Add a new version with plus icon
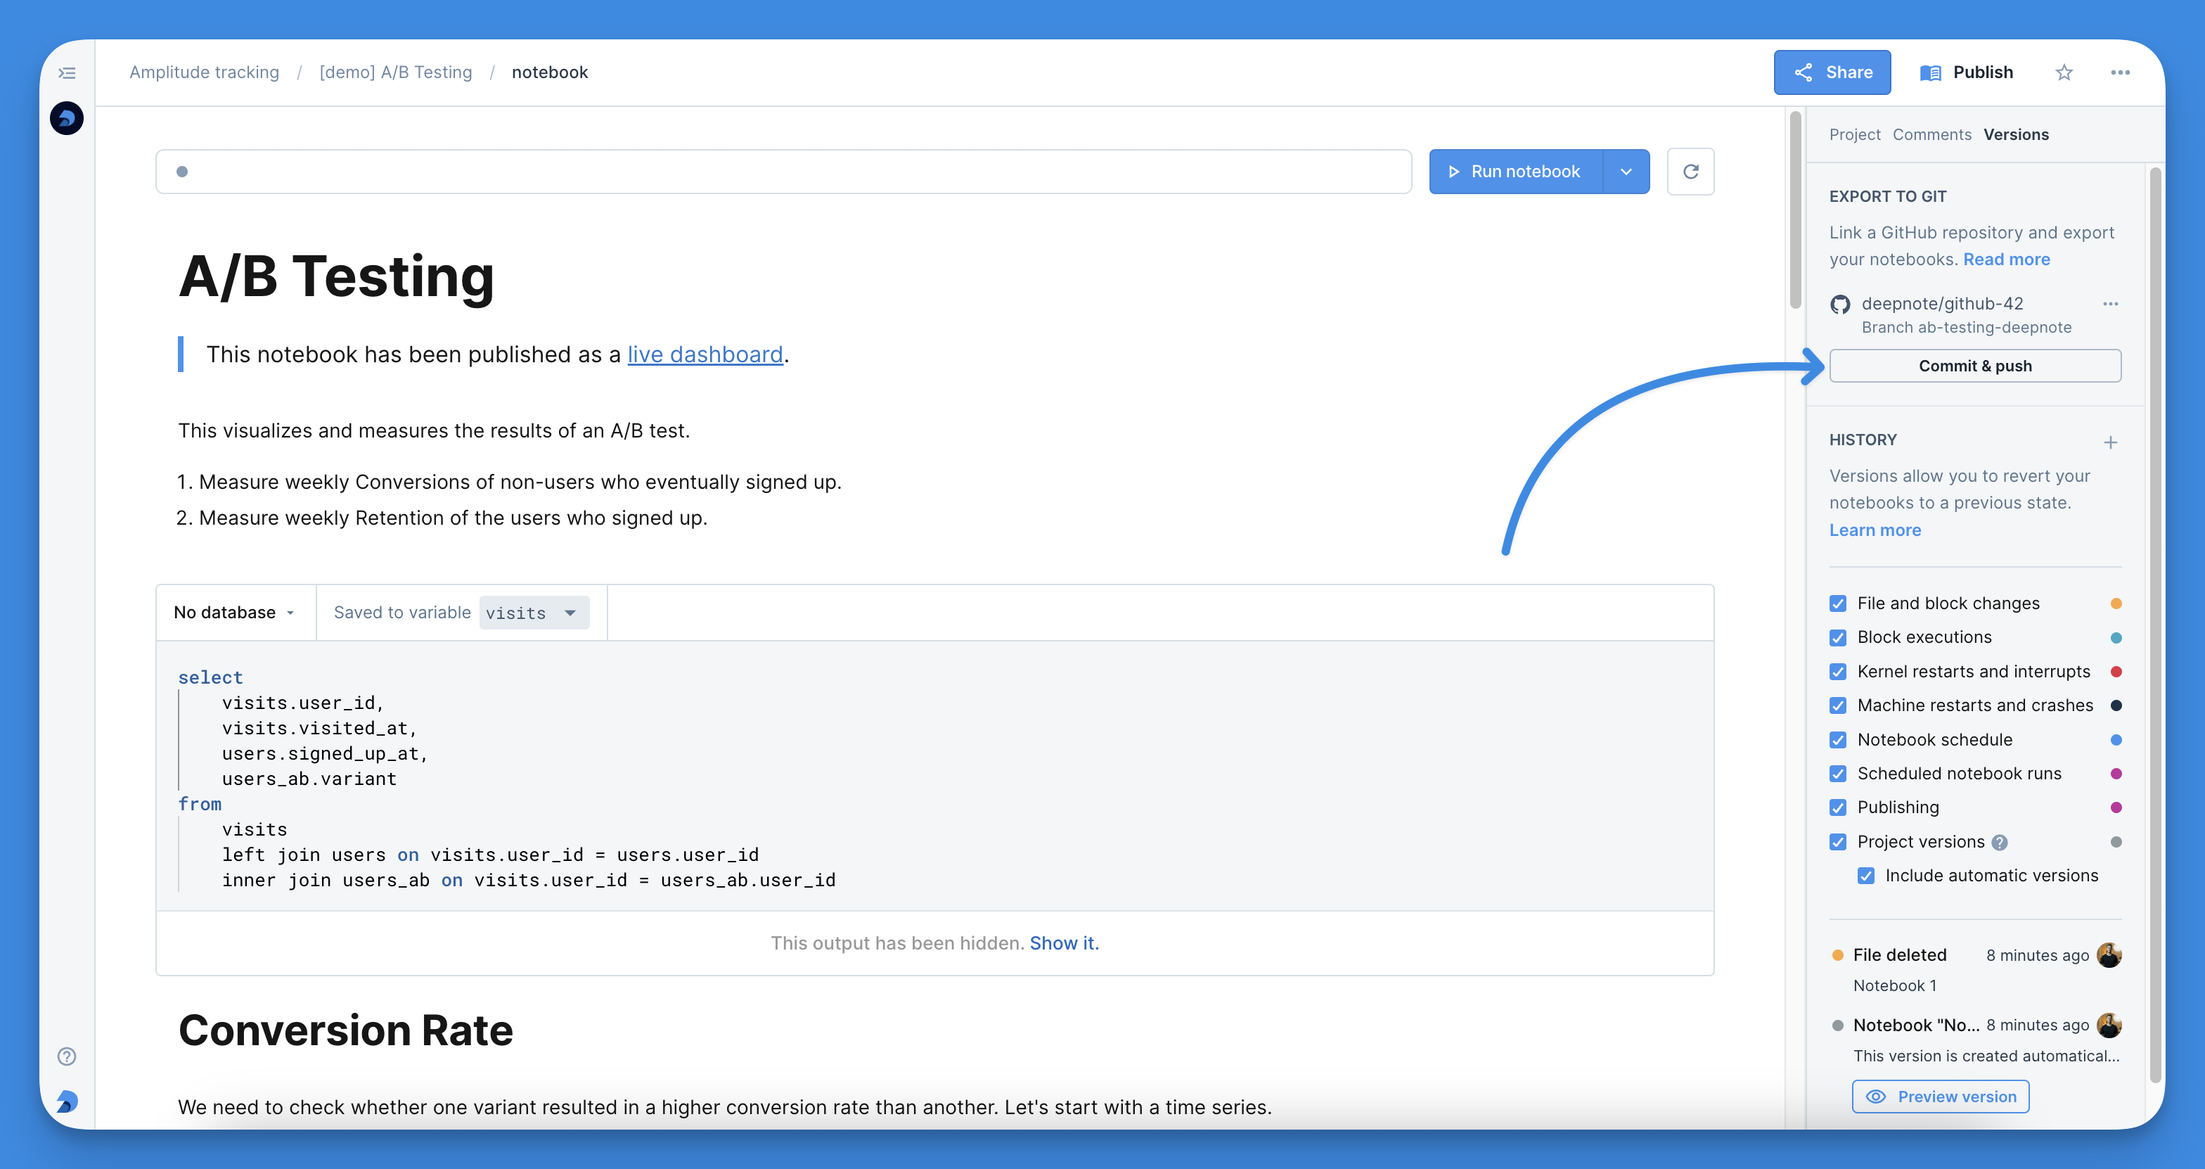Viewport: 2205px width, 1169px height. click(2111, 442)
